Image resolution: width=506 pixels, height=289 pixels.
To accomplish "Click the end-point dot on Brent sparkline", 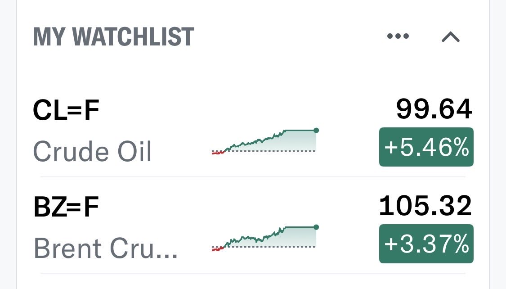I will click(x=316, y=227).
